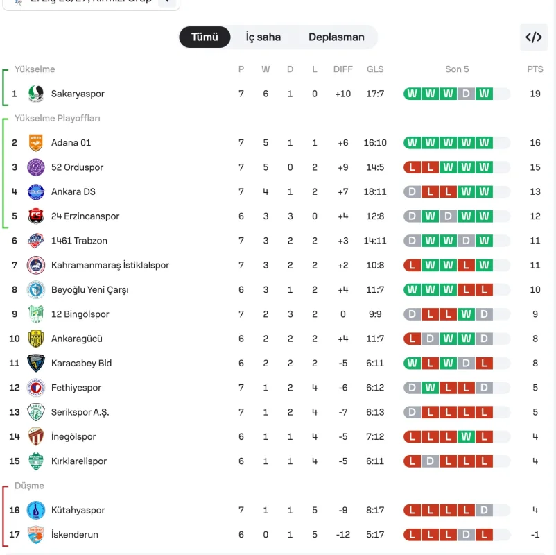Click the embed code icon

point(534,37)
